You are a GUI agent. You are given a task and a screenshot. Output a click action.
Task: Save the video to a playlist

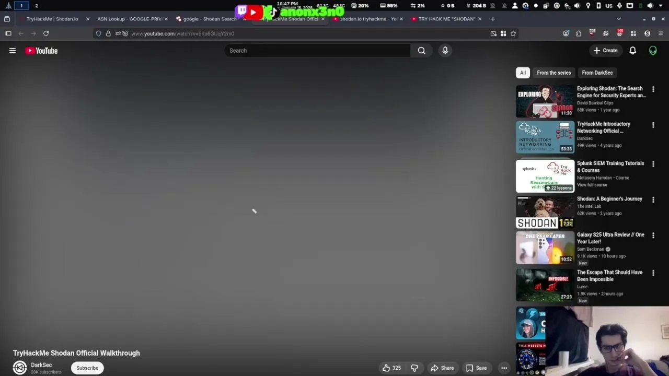click(476, 368)
